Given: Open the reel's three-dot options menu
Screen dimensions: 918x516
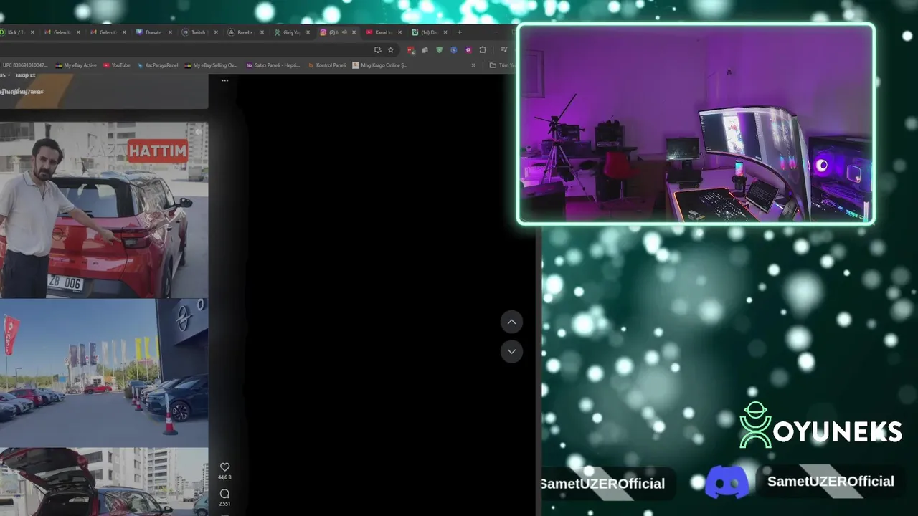Looking at the screenshot, I should (x=224, y=80).
